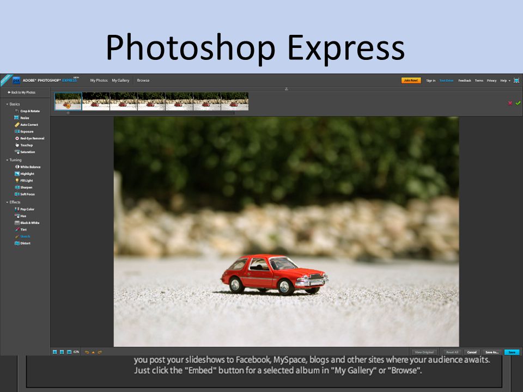This screenshot has width=523, height=392.
Task: Open the Sharpen tool
Action: pyautogui.click(x=23, y=187)
